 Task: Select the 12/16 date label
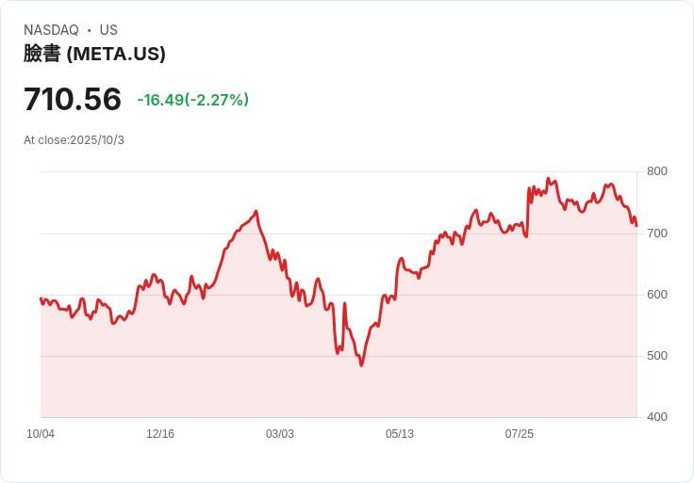160,434
